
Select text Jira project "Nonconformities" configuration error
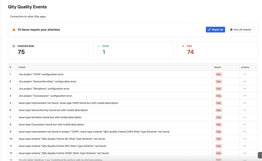click(x=48, y=82)
